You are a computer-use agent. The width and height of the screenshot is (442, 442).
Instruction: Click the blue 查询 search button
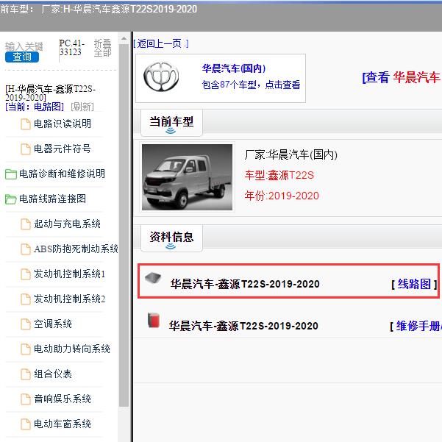point(22,57)
